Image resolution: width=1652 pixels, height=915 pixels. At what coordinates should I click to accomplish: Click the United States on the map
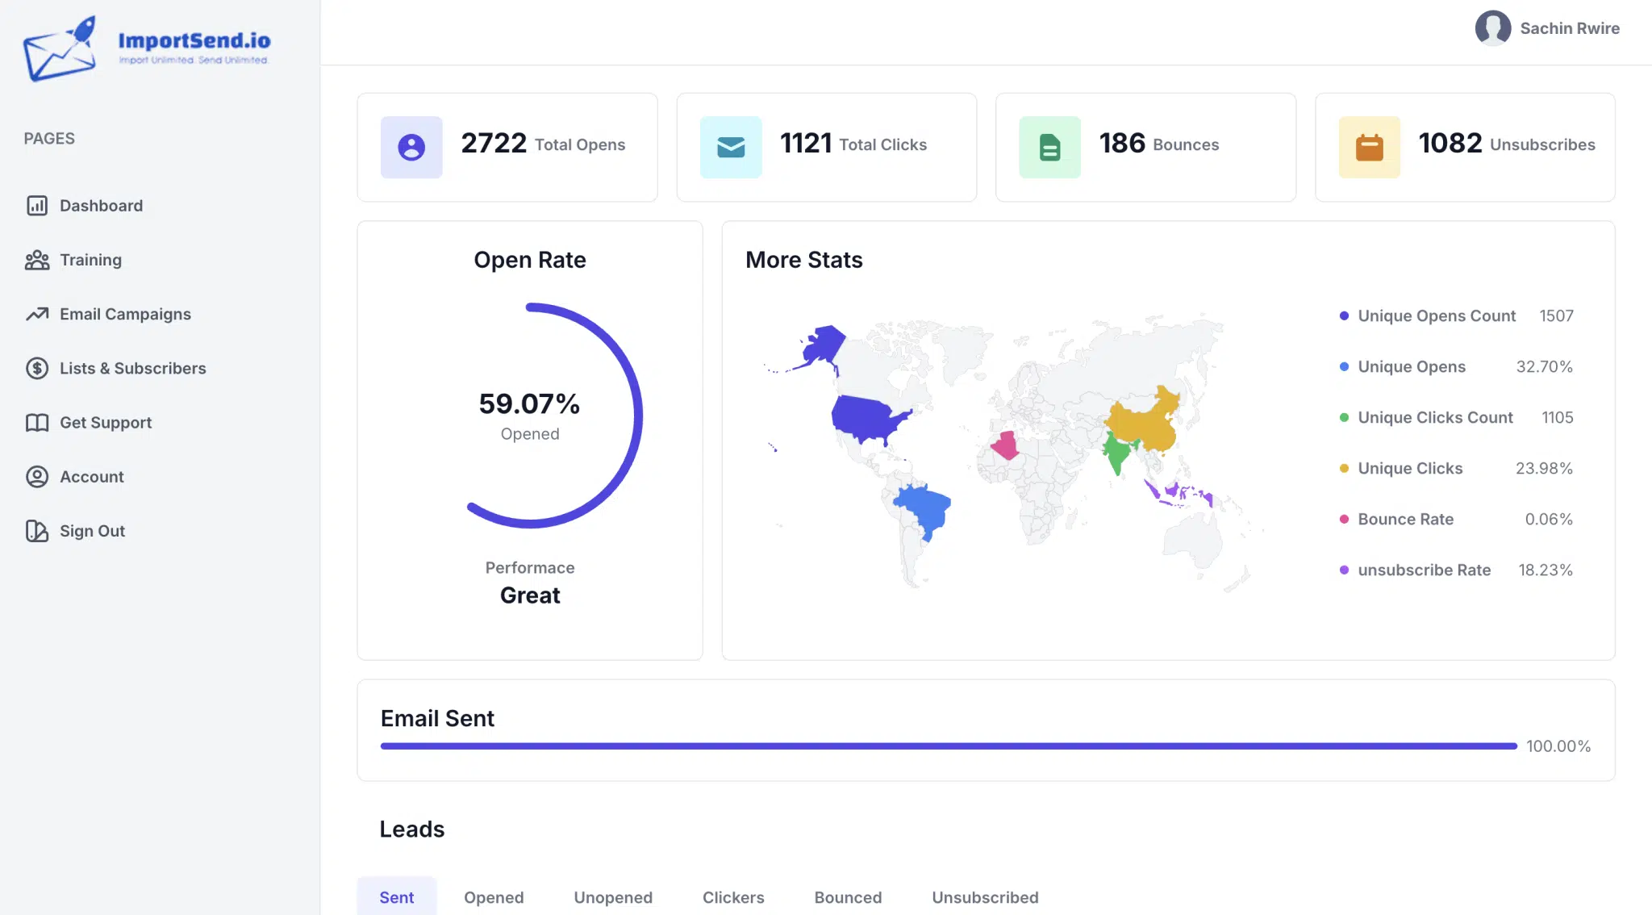pyautogui.click(x=867, y=418)
